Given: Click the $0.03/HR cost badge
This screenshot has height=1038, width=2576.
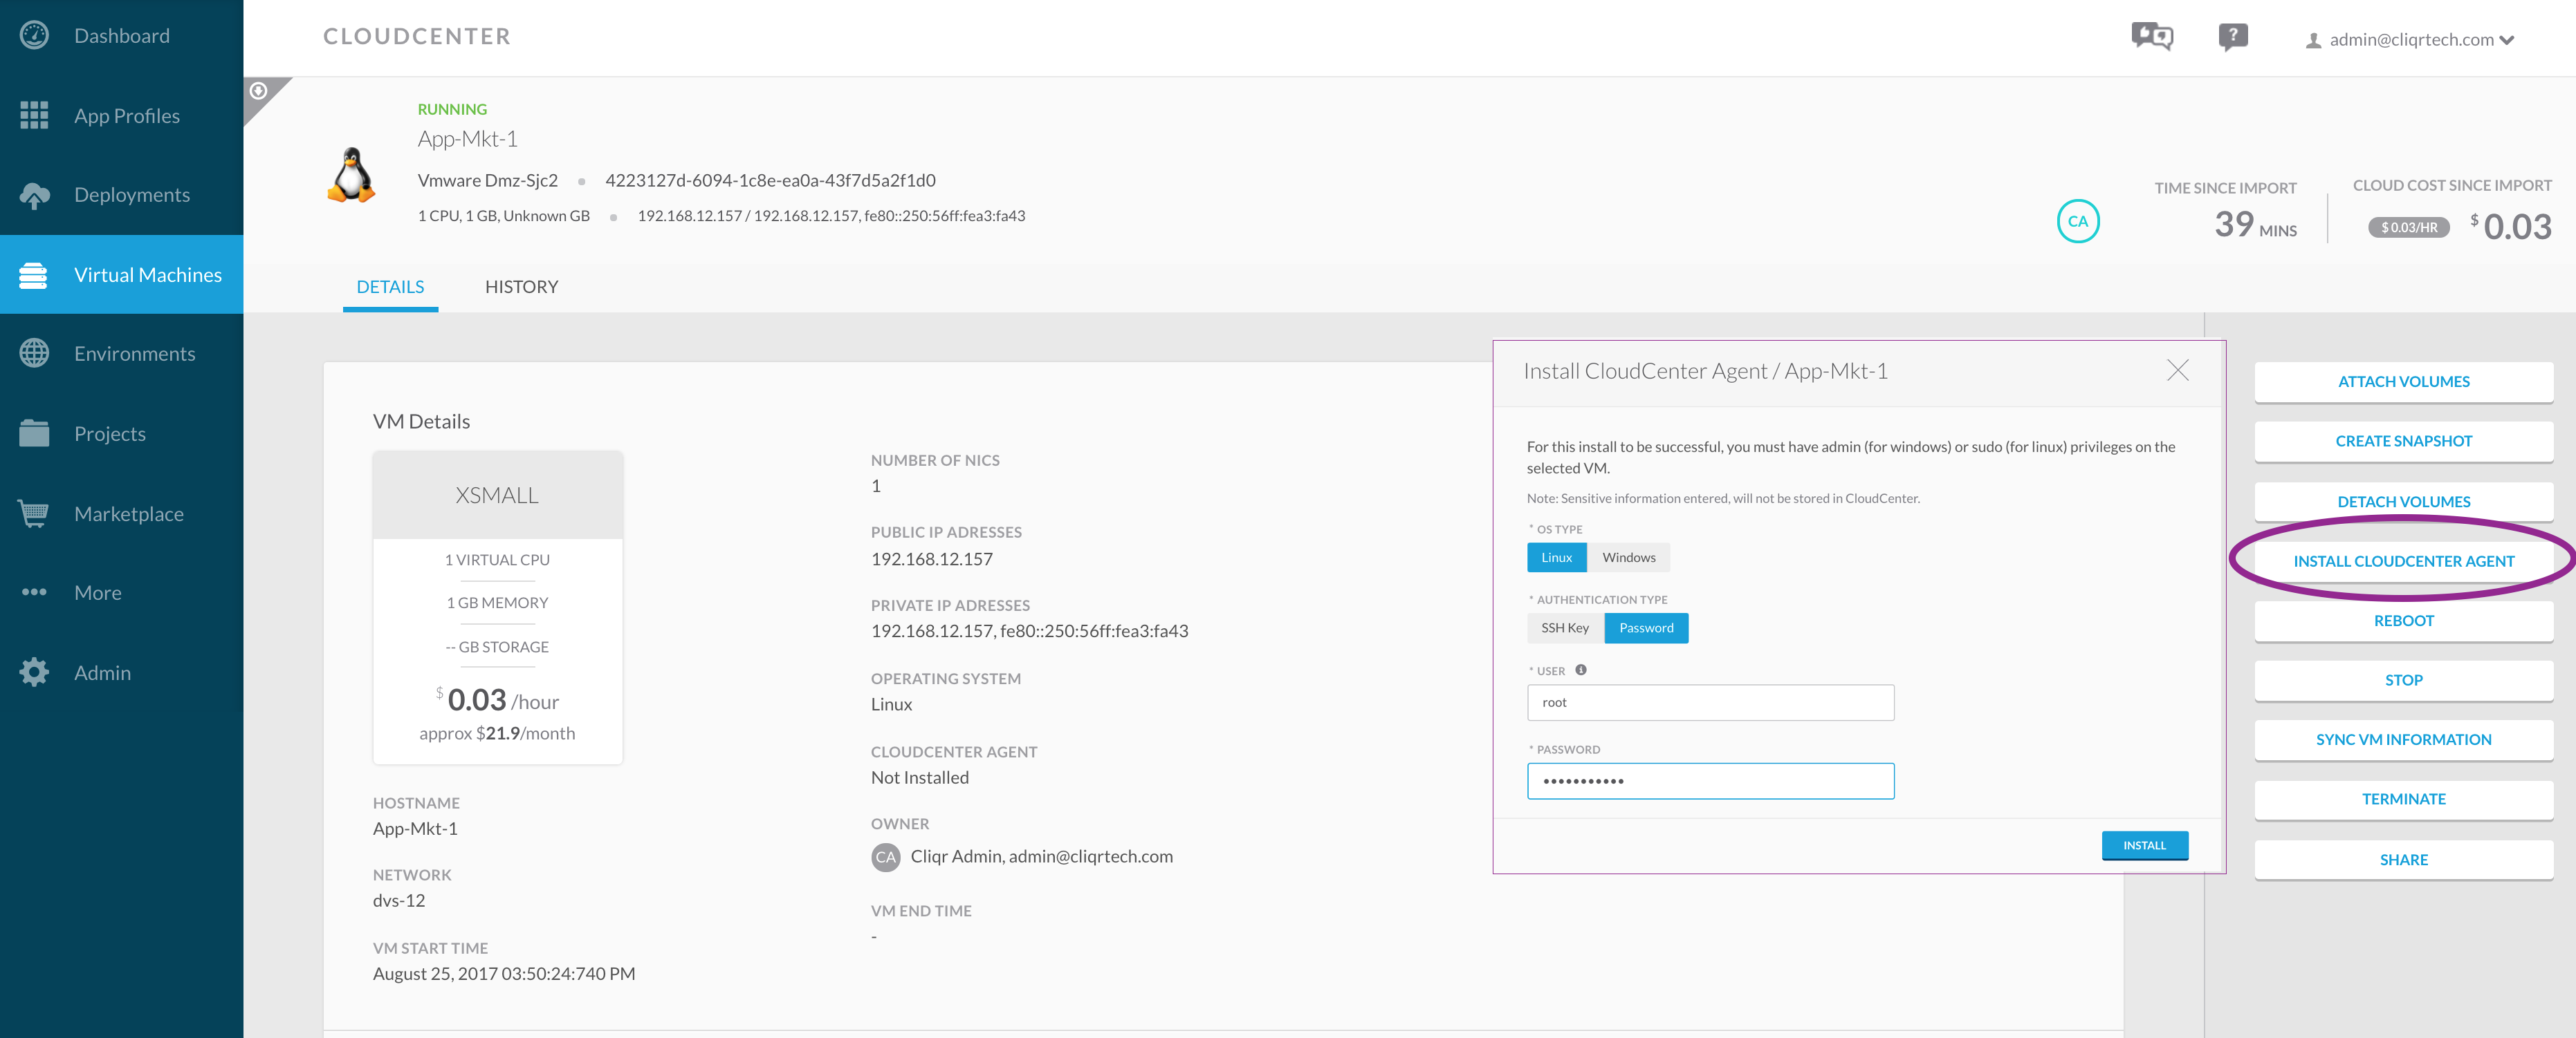Looking at the screenshot, I should 2408,228.
